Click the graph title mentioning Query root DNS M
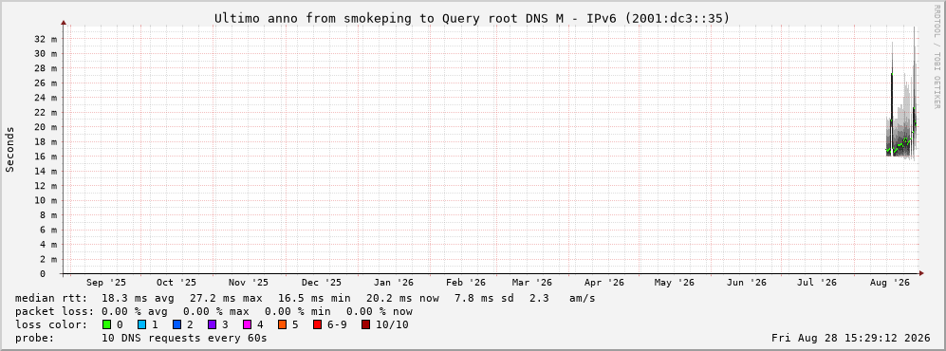Screen dimensions: 946x351 pyautogui.click(x=472, y=19)
